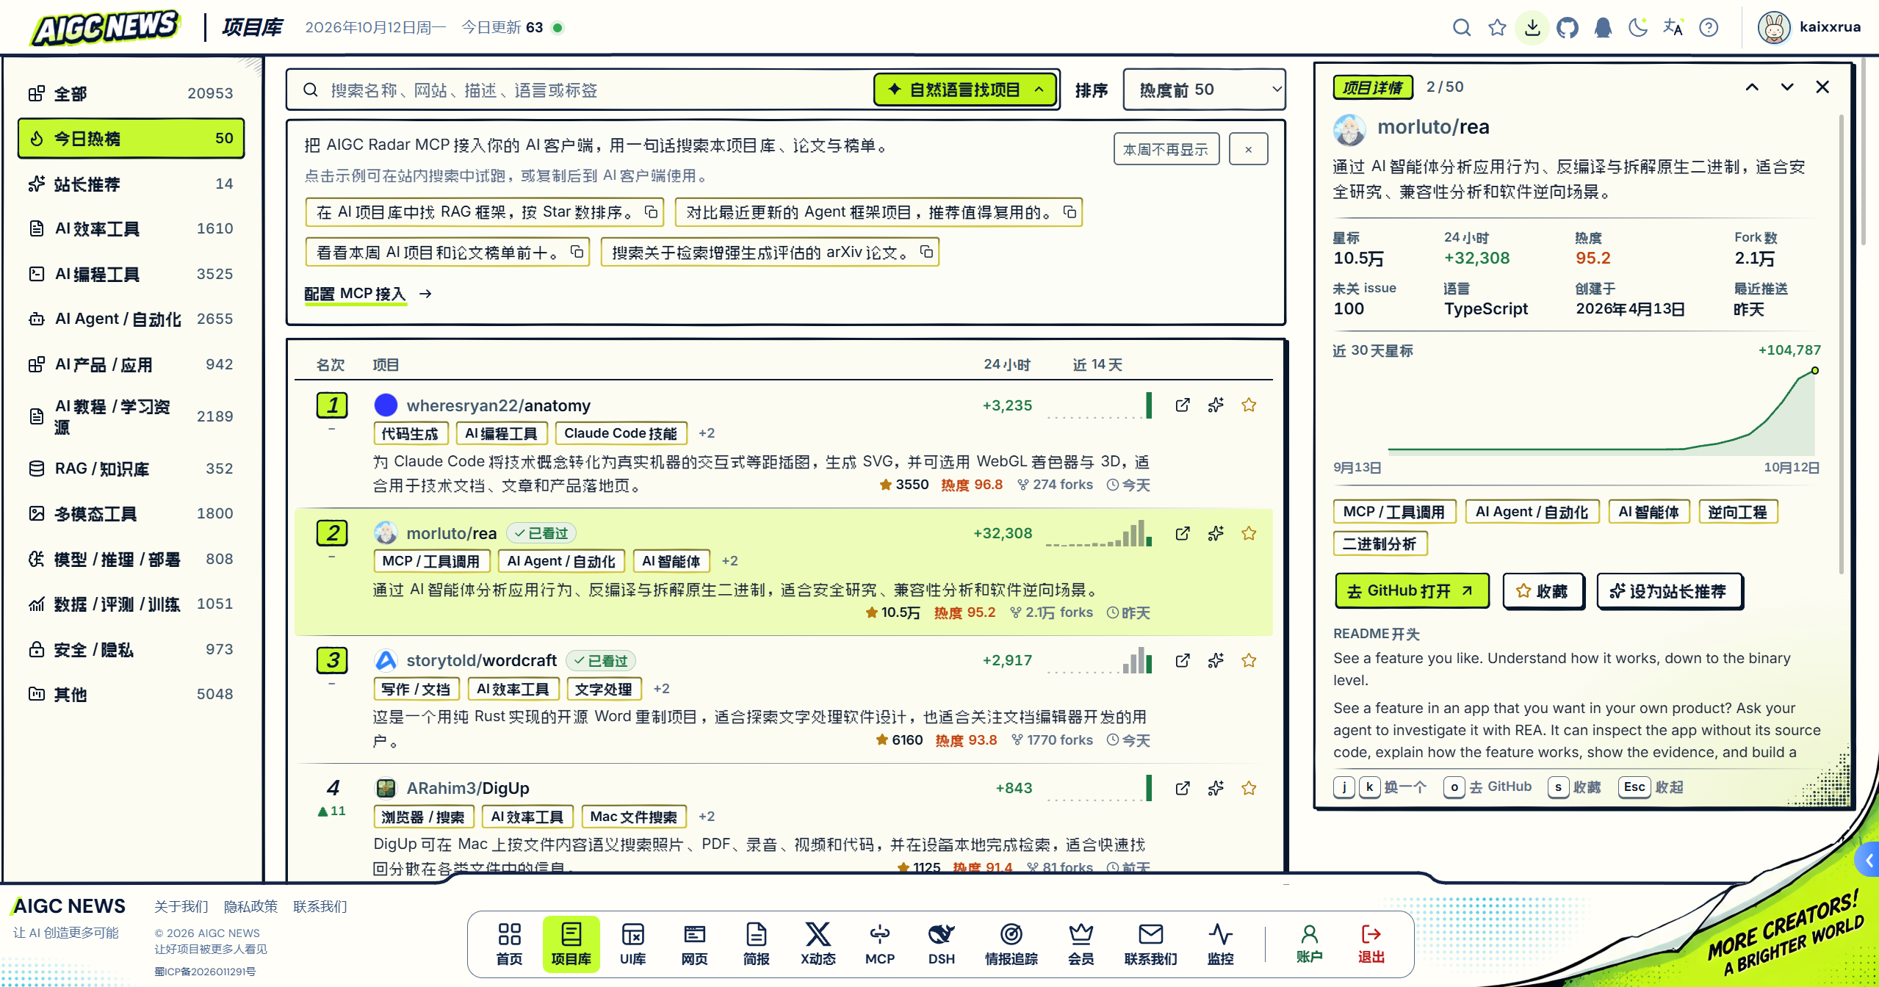1879x987 pixels.
Task: Expand the blue side tab arrow
Action: click(1869, 860)
